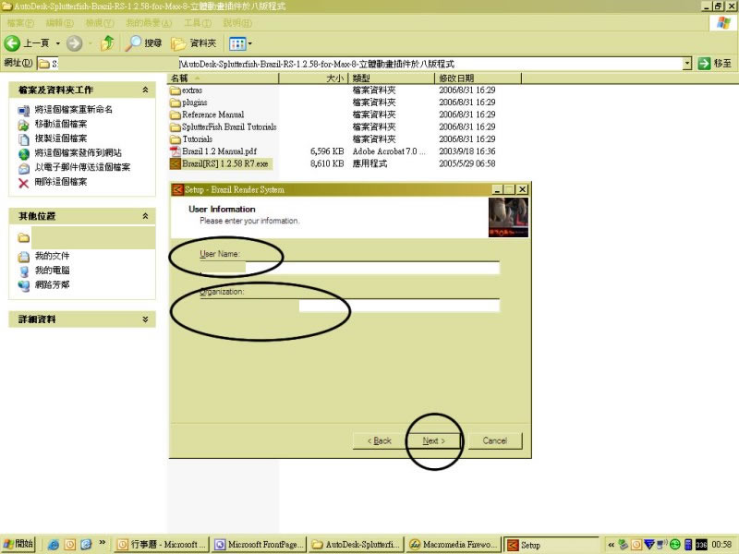Select the Tutorials folder
Image resolution: width=739 pixels, height=554 pixels.
pos(197,139)
